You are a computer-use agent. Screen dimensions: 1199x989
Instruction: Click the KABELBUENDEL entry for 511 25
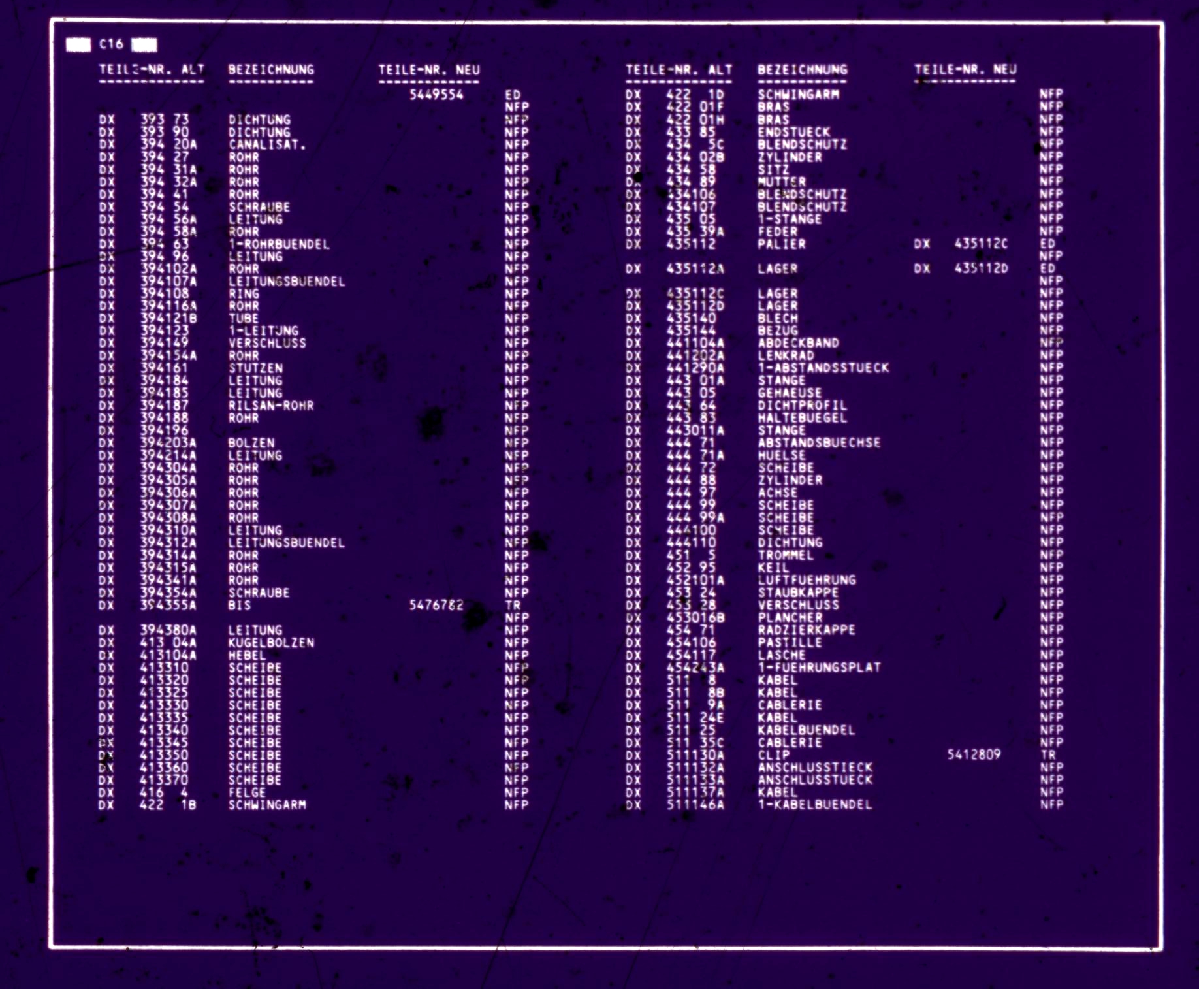click(x=807, y=730)
